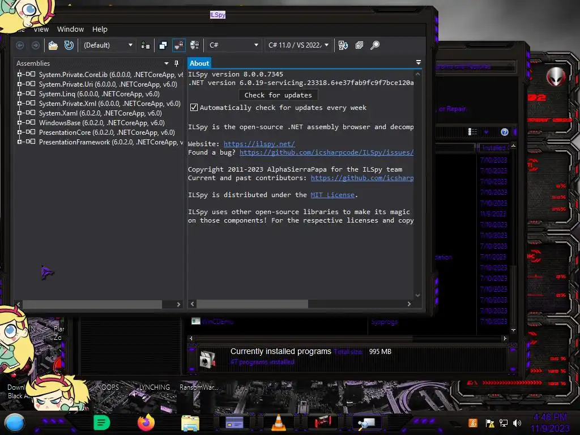Open the Help menu
Image resolution: width=580 pixels, height=435 pixels.
click(x=100, y=29)
